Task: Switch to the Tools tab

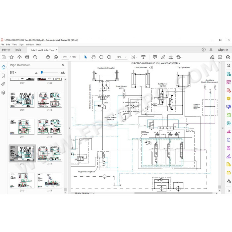Action: pyautogui.click(x=18, y=50)
